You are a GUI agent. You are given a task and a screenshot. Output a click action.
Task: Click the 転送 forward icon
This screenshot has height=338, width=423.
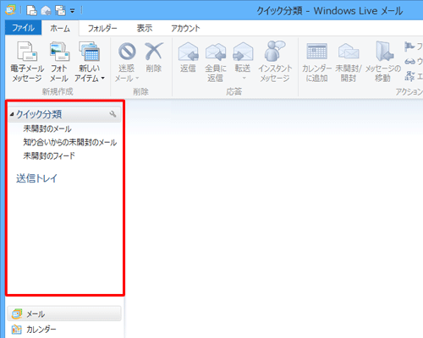tap(243, 52)
